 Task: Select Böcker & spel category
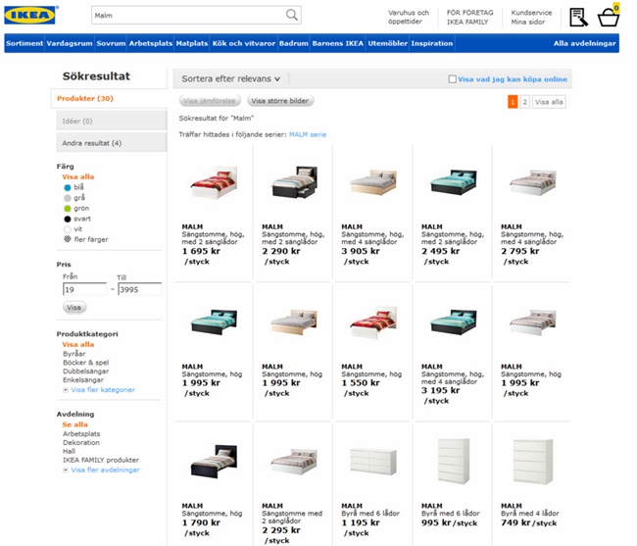pos(85,363)
